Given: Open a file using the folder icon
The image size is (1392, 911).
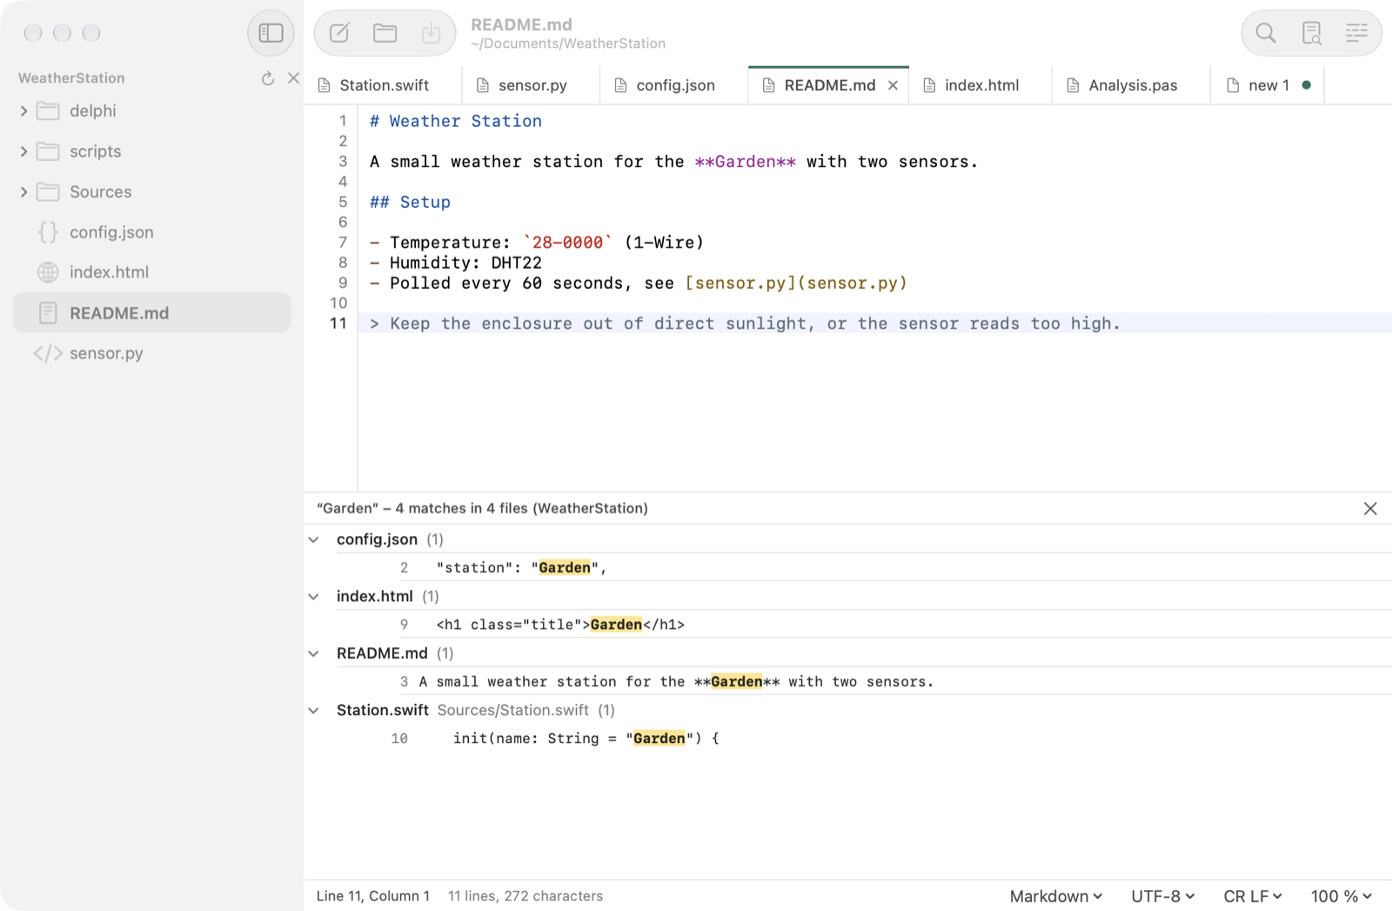Looking at the screenshot, I should (385, 33).
